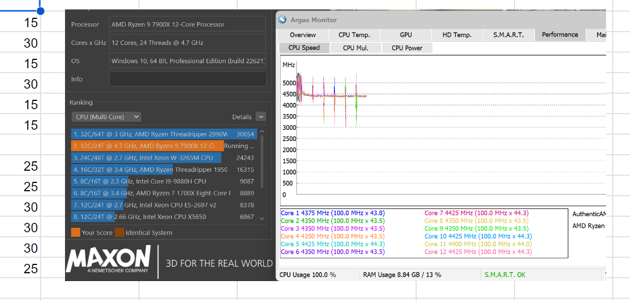Select the Xeon E5-2697 v2 ranking row
630x301 pixels.
pos(163,205)
